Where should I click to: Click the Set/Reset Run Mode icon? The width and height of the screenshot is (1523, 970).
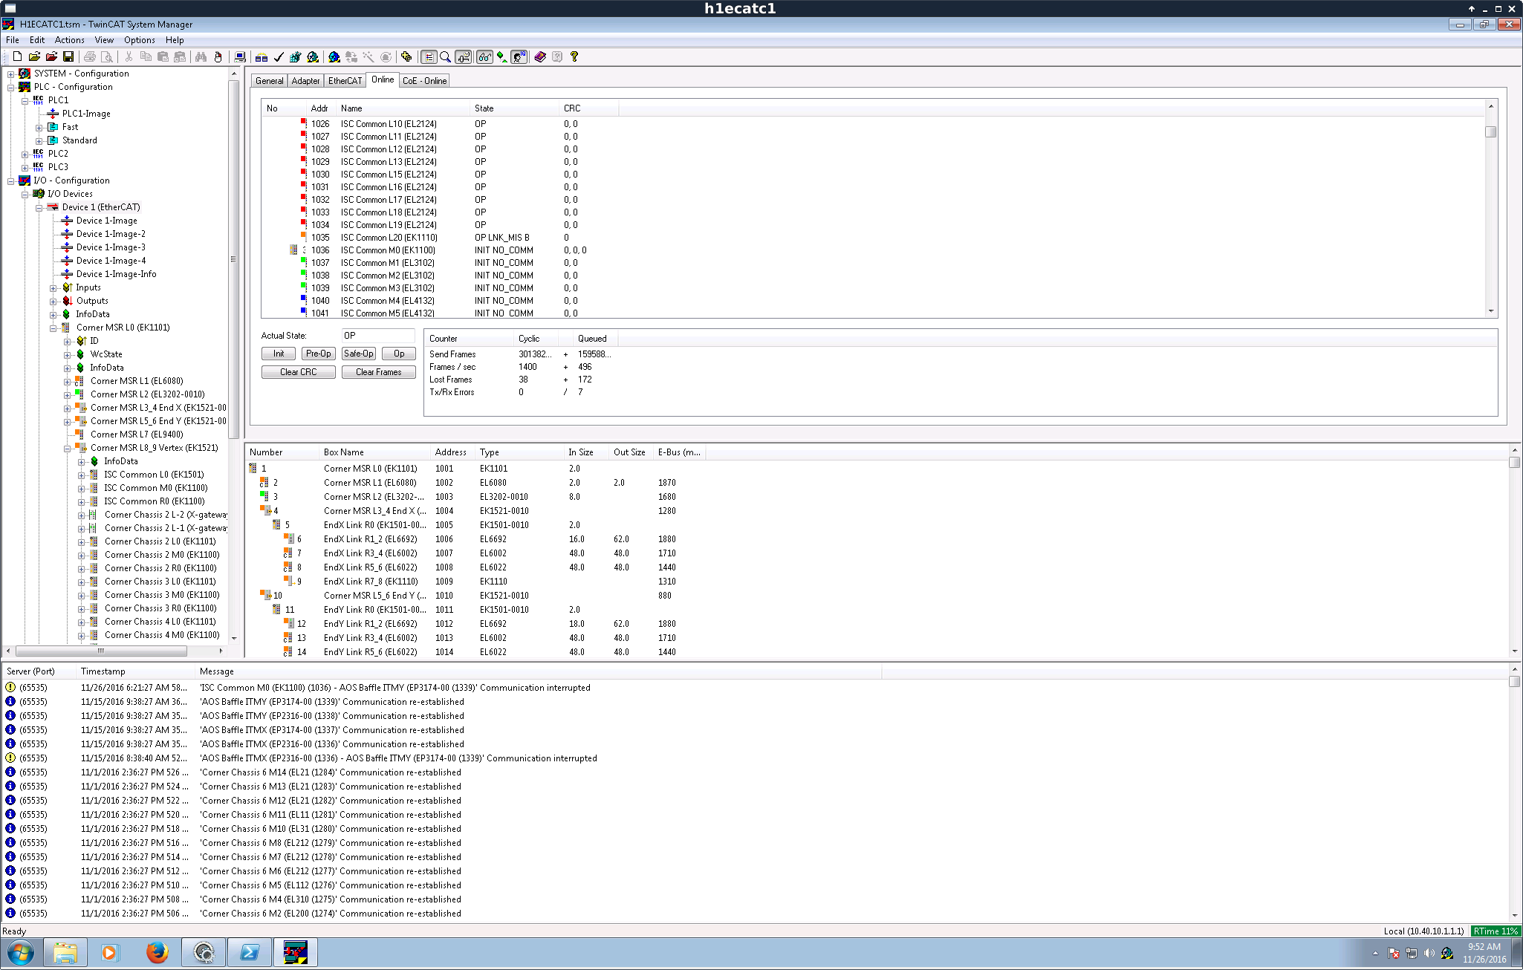point(313,56)
